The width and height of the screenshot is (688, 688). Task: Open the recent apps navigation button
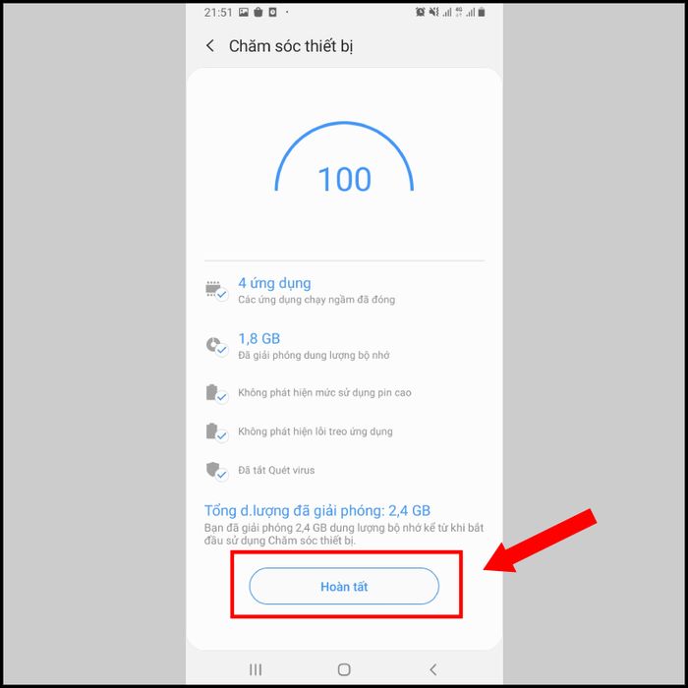pyautogui.click(x=256, y=669)
